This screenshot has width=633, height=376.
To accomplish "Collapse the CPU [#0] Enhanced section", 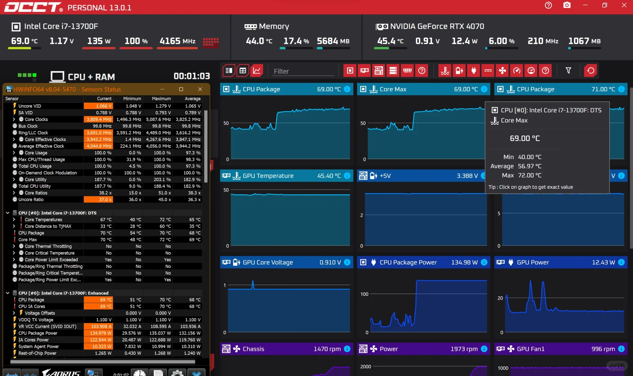I will point(7,293).
